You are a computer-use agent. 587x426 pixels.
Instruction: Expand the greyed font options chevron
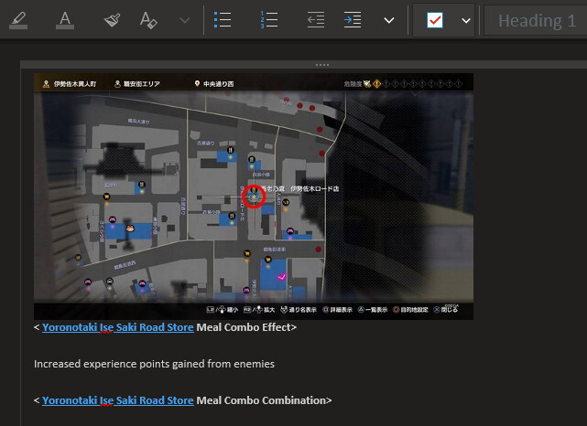(185, 20)
